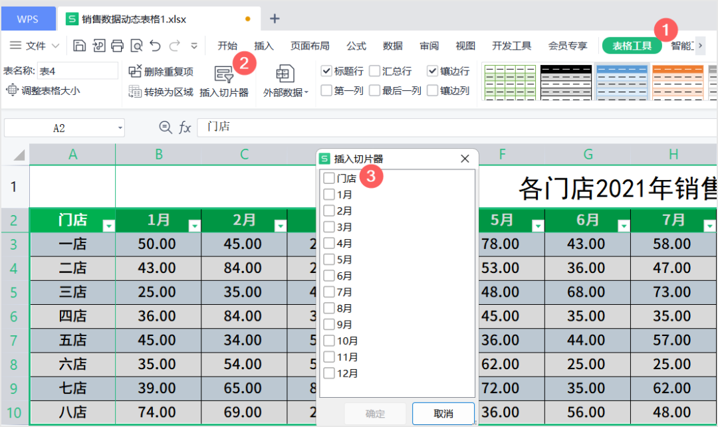Click the 取消 button in the slicer dialog

[443, 413]
